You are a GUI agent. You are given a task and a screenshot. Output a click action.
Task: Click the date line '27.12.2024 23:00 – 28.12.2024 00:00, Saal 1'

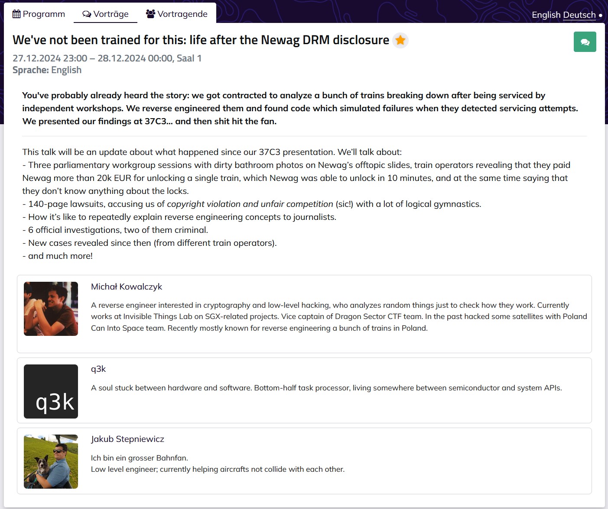[x=107, y=58]
